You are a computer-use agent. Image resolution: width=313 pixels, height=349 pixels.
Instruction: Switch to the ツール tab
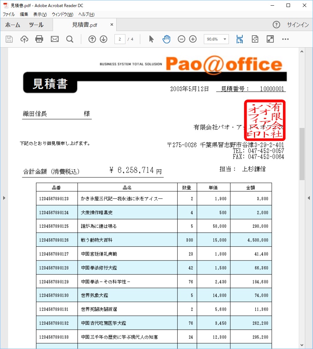pos(36,25)
